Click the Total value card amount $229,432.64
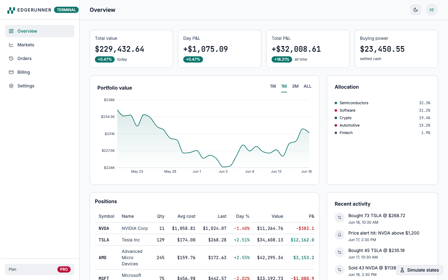 tap(119, 49)
